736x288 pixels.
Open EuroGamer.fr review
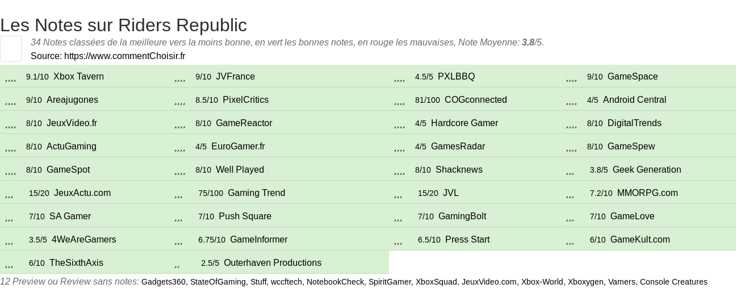click(x=238, y=147)
